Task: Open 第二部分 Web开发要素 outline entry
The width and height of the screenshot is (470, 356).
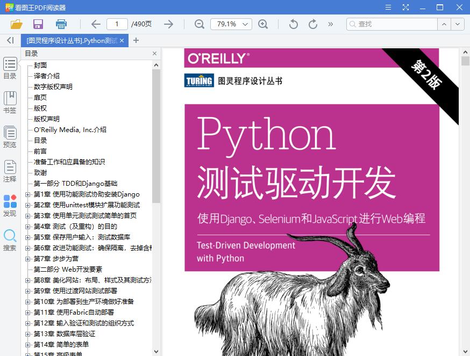Action: click(68, 270)
